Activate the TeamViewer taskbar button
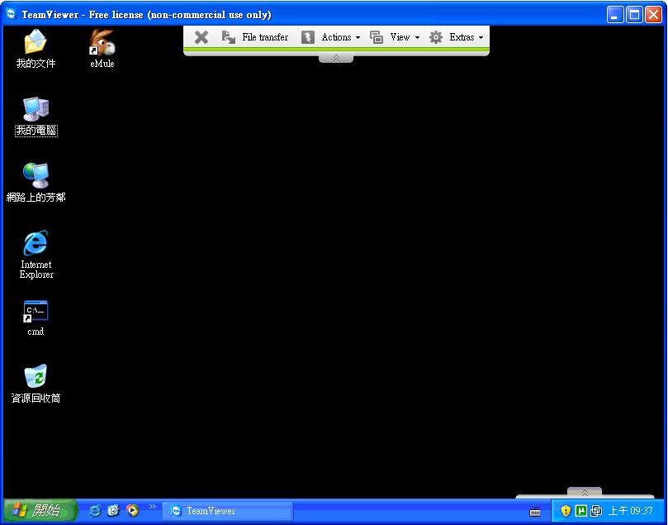The width and height of the screenshot is (668, 525). (228, 511)
